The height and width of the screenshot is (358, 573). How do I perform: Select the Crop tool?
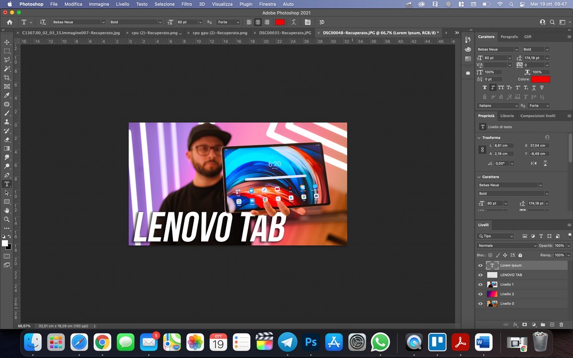6,77
